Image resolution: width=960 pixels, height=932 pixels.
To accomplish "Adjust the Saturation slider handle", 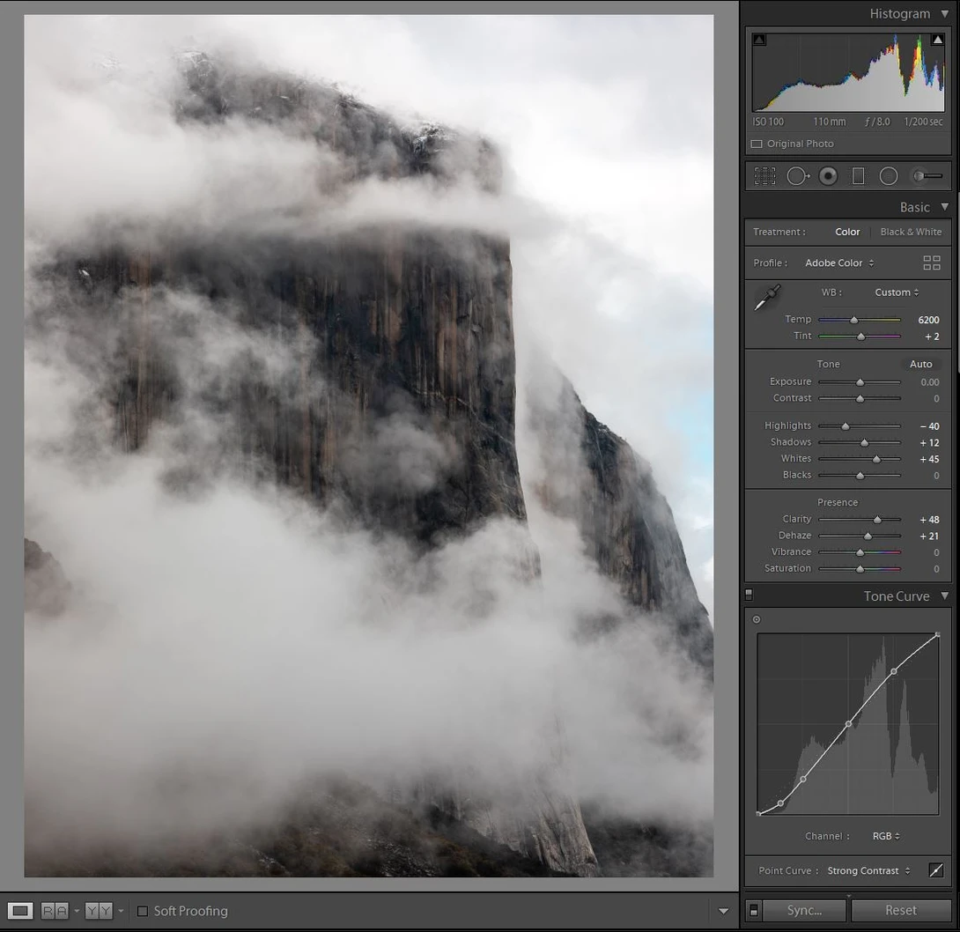I will click(x=860, y=569).
